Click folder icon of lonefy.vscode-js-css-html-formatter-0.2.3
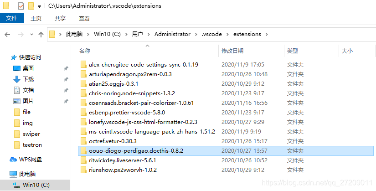Image resolution: width=376 pixels, height=191 pixels. tap(83, 122)
